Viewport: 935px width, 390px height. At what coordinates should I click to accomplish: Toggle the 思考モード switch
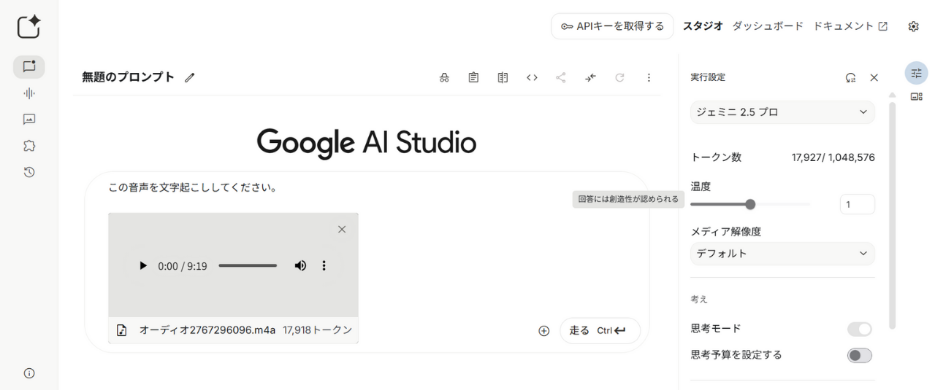pyautogui.click(x=859, y=329)
